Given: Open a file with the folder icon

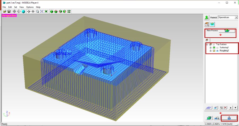Looking at the screenshot, I should click(x=5, y=11).
